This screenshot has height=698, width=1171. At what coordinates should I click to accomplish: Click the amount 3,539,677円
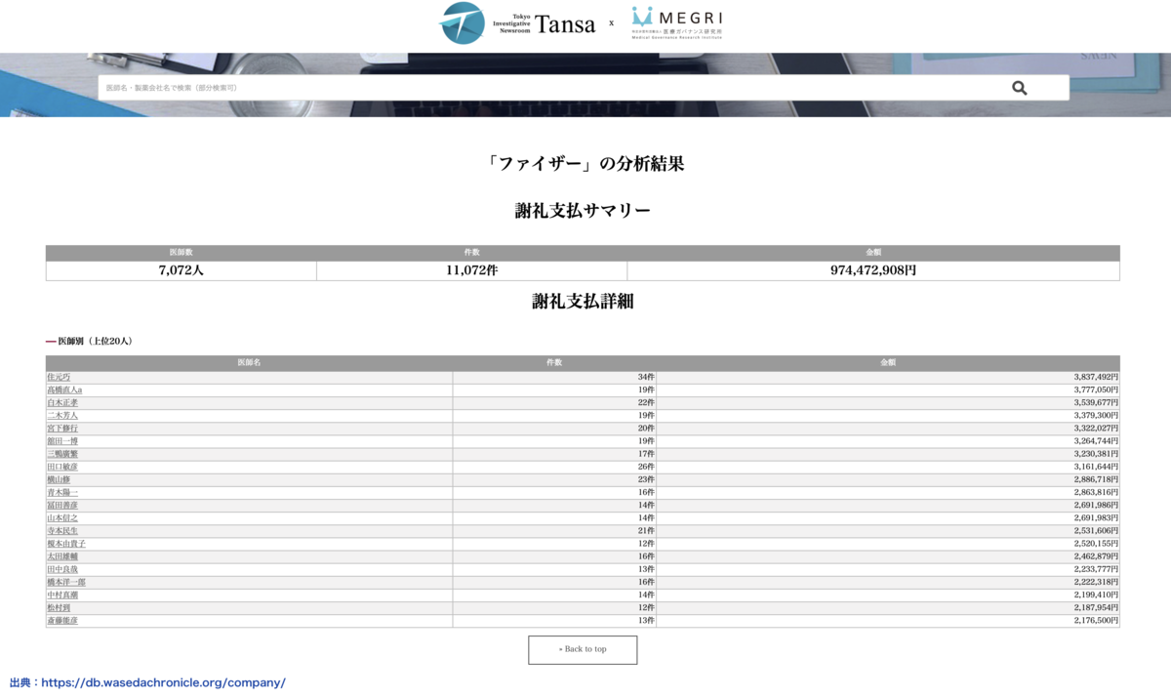[x=1096, y=402]
